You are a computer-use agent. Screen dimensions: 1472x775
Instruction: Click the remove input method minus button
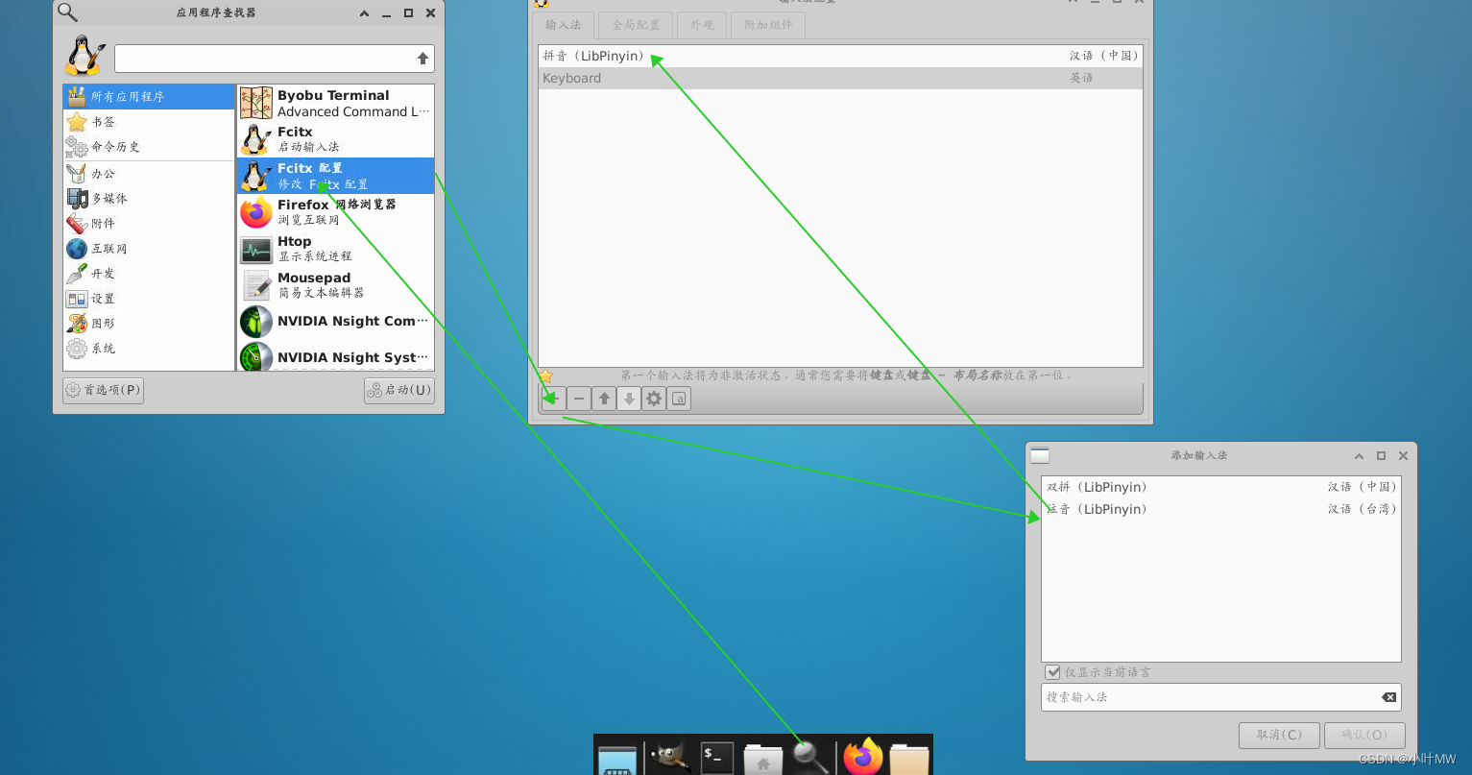tap(579, 399)
